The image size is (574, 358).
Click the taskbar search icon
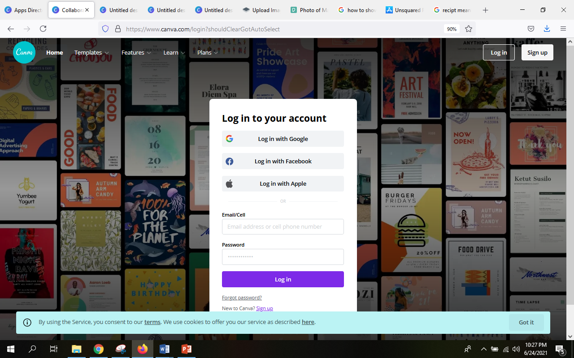pos(32,349)
